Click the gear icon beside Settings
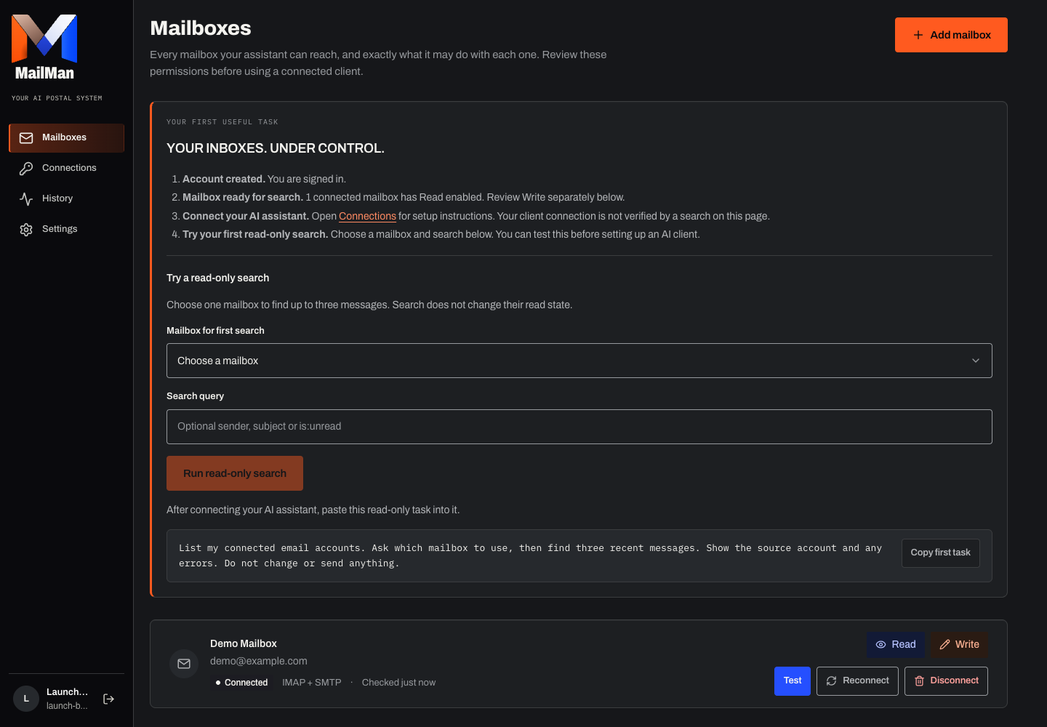The image size is (1047, 727). tap(26, 230)
